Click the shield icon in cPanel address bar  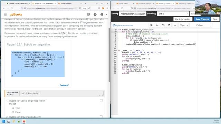click(132, 8)
